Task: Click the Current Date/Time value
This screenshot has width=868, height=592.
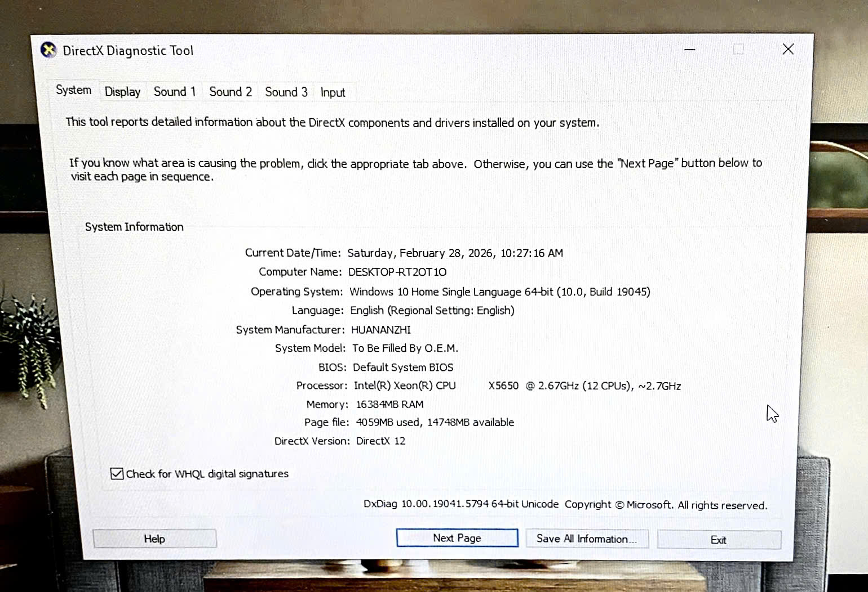Action: point(455,253)
